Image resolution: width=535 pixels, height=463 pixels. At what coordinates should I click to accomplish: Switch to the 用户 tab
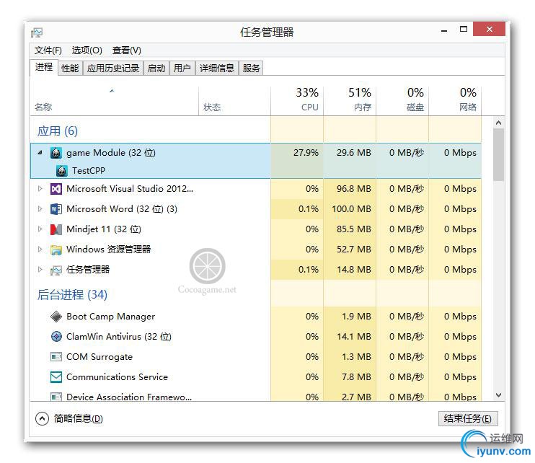tap(182, 69)
